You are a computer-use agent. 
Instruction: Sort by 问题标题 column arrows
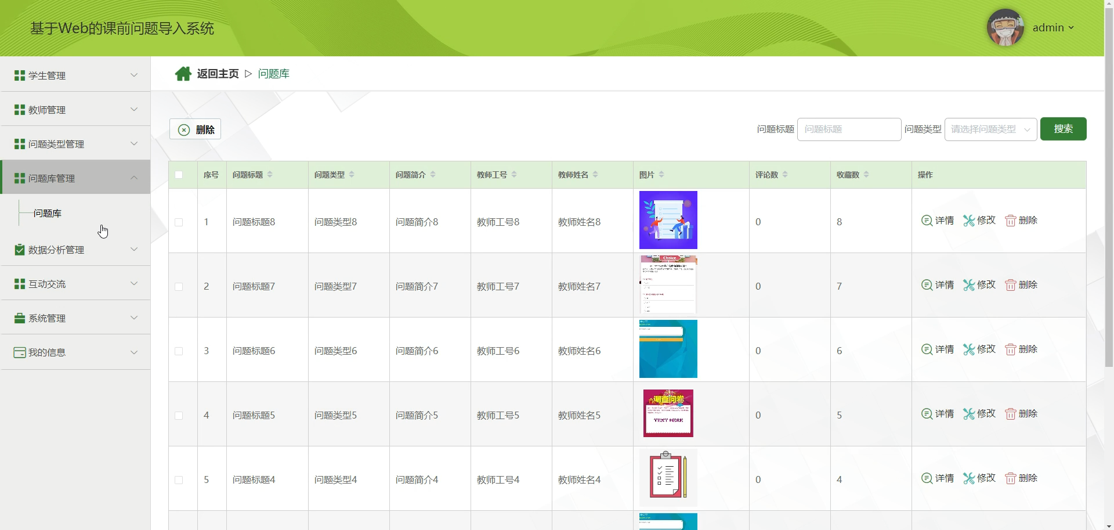pyautogui.click(x=270, y=175)
